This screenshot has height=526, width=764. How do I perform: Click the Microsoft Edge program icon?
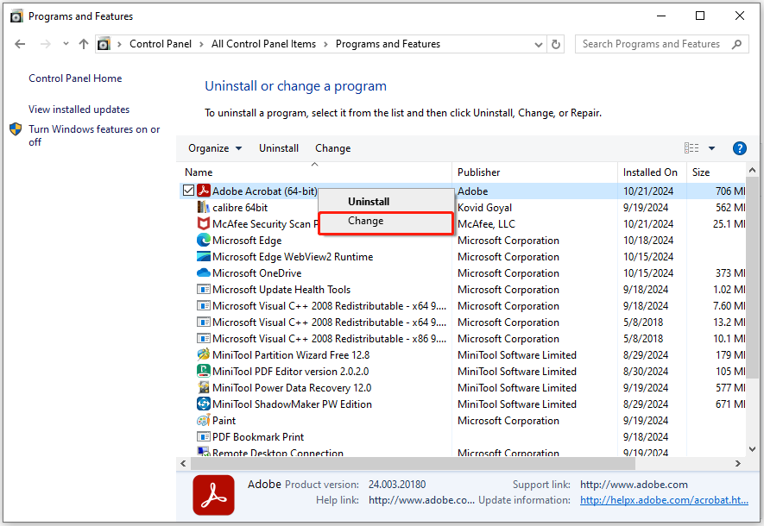[204, 241]
